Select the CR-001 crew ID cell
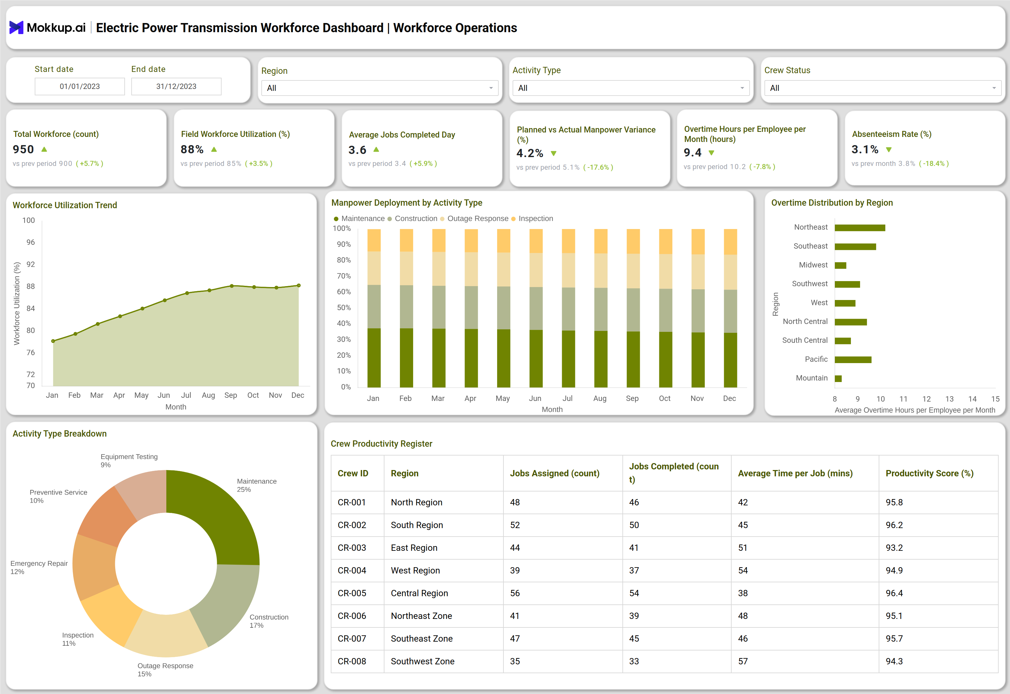 point(358,502)
